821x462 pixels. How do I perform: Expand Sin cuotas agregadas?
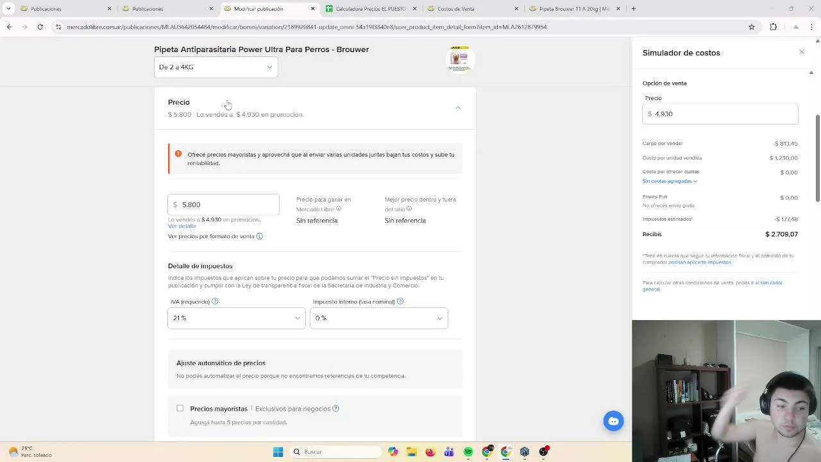coord(670,181)
